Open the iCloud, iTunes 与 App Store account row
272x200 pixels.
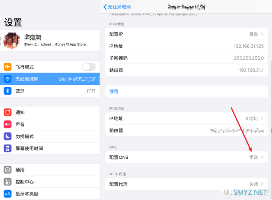tap(50, 40)
